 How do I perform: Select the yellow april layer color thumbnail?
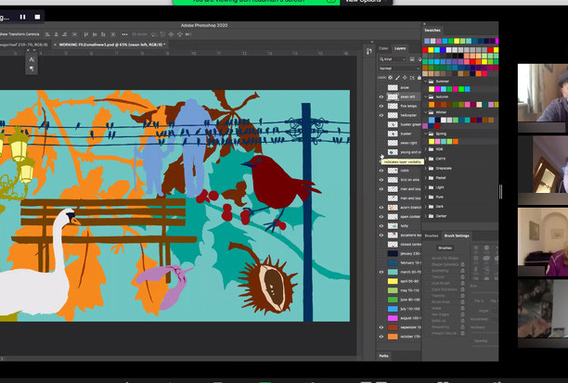click(393, 280)
